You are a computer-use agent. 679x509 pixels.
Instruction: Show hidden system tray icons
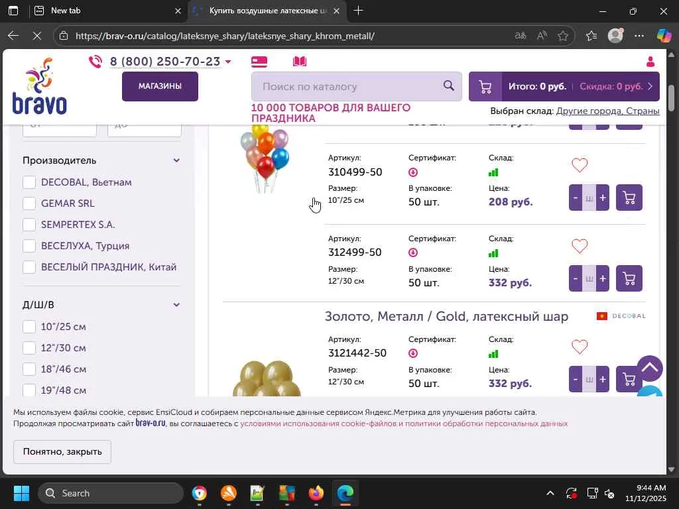(550, 493)
